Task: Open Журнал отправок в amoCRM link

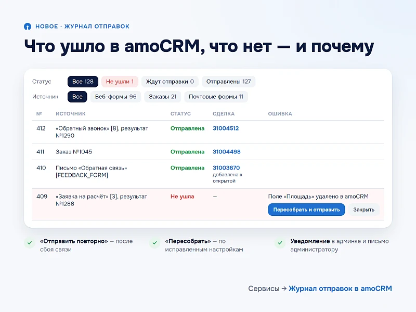Action: click(340, 289)
